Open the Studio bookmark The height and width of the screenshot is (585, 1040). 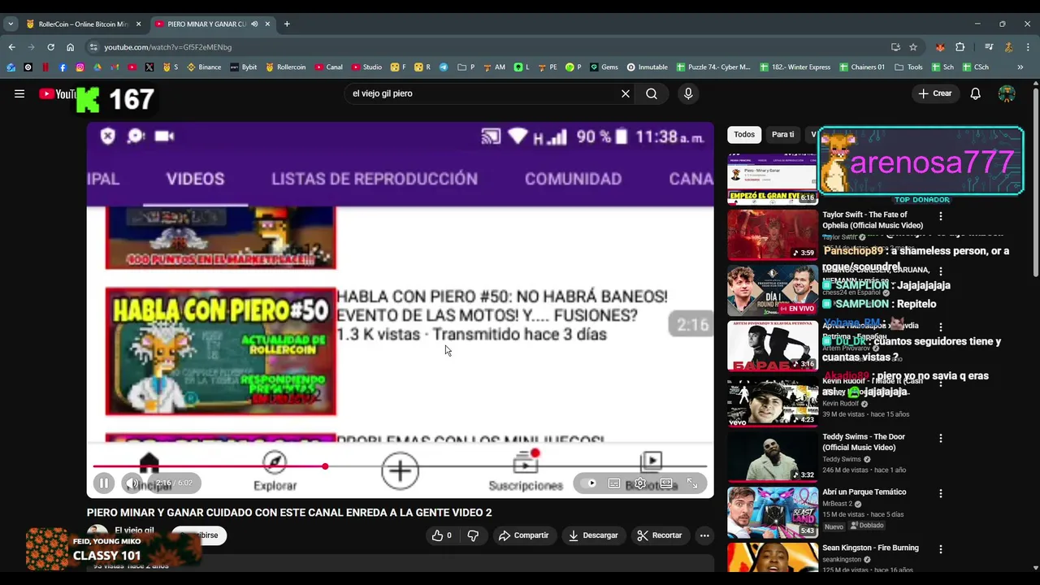pos(366,67)
